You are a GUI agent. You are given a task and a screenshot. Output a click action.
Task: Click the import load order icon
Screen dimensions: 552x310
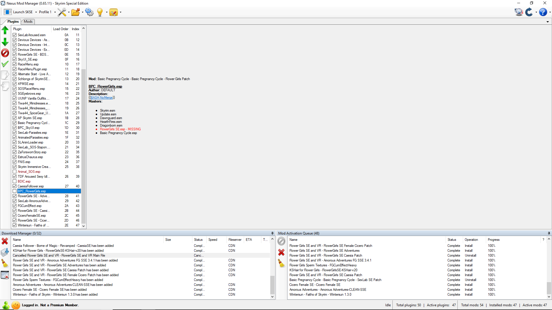click(5, 86)
